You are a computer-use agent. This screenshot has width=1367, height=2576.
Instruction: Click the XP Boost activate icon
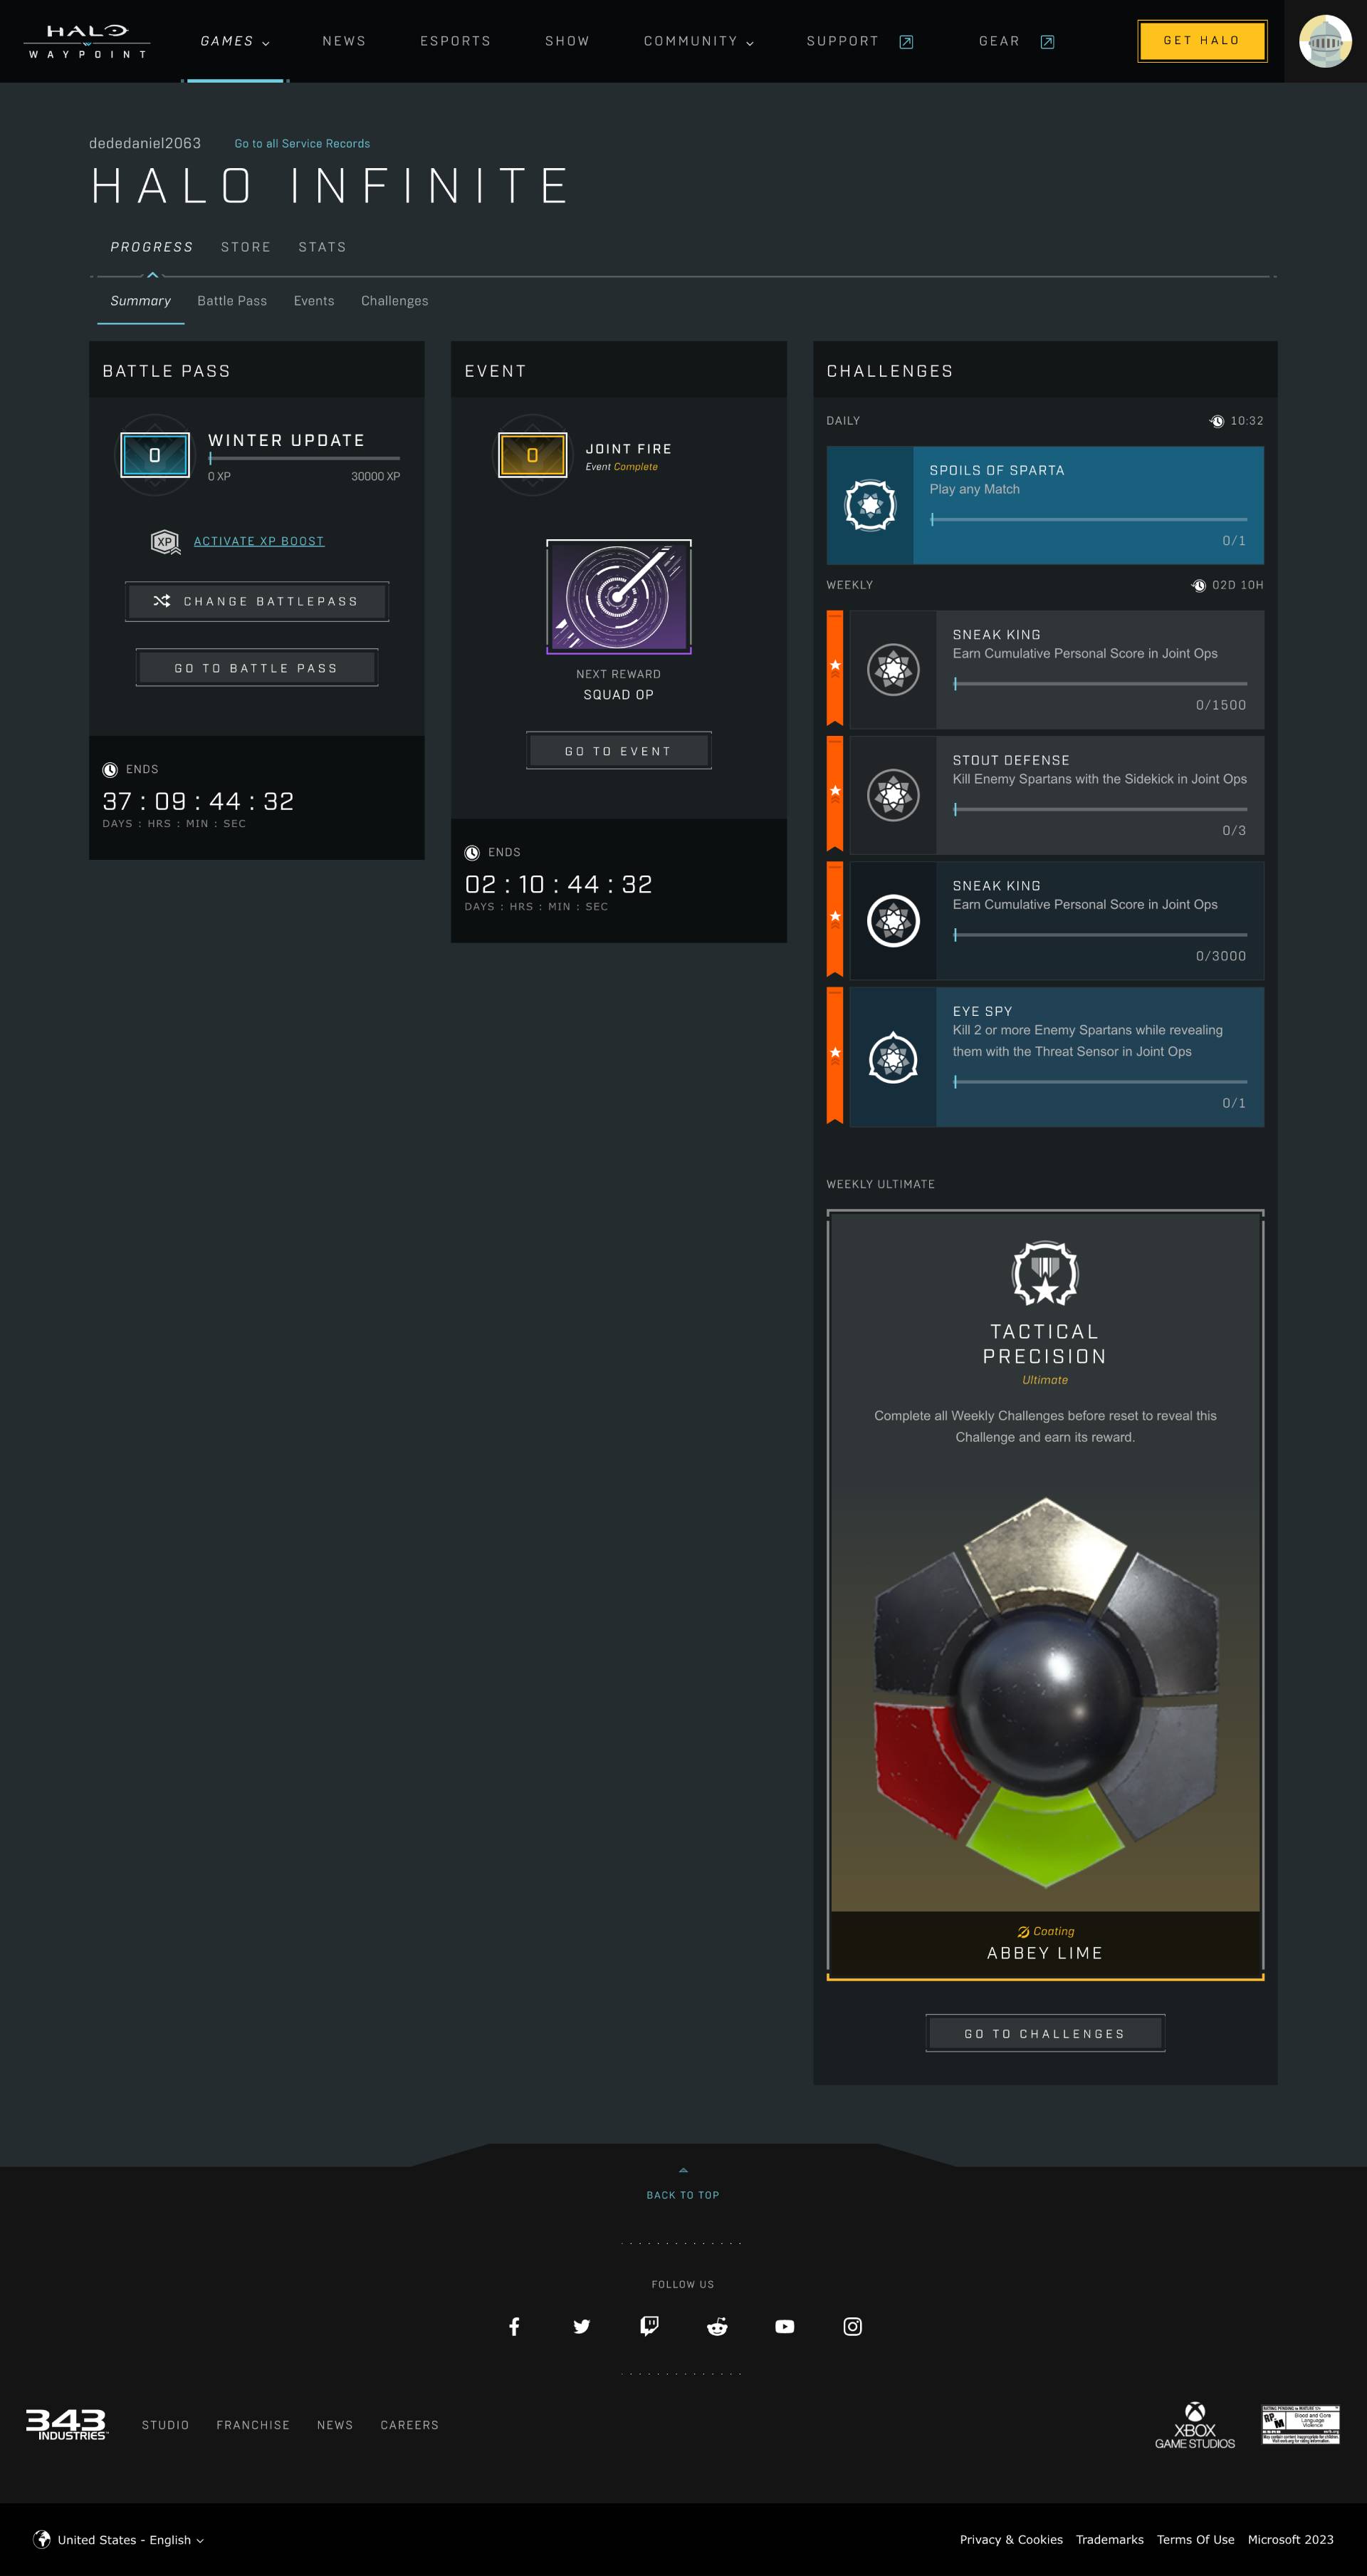[x=164, y=540]
